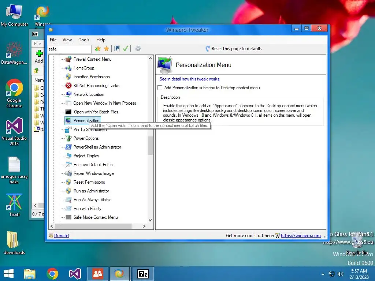The image size is (375, 281).
Task: Click the Add button in 7-Zip window
Action: [x=39, y=56]
